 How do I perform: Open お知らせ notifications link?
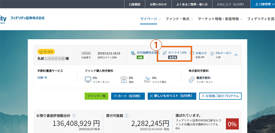[201, 53]
